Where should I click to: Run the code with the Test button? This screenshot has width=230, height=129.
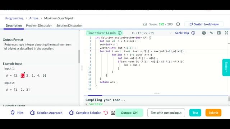tap(195, 113)
